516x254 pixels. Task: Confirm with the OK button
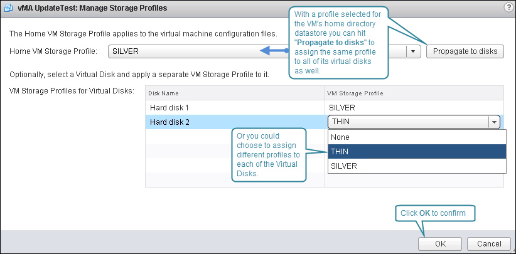pyautogui.click(x=440, y=243)
